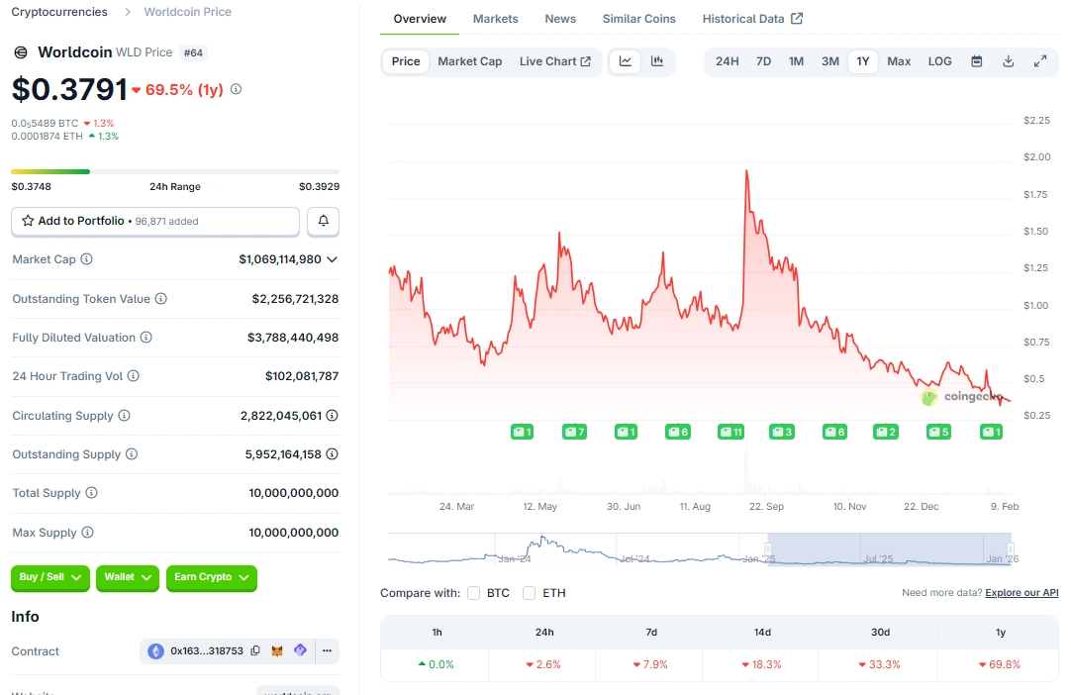Click the right handle of the range slider

1010,548
